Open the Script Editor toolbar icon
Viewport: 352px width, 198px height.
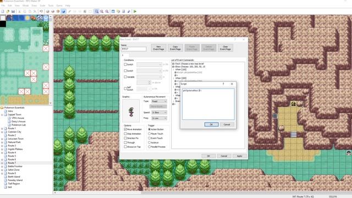tap(123, 11)
